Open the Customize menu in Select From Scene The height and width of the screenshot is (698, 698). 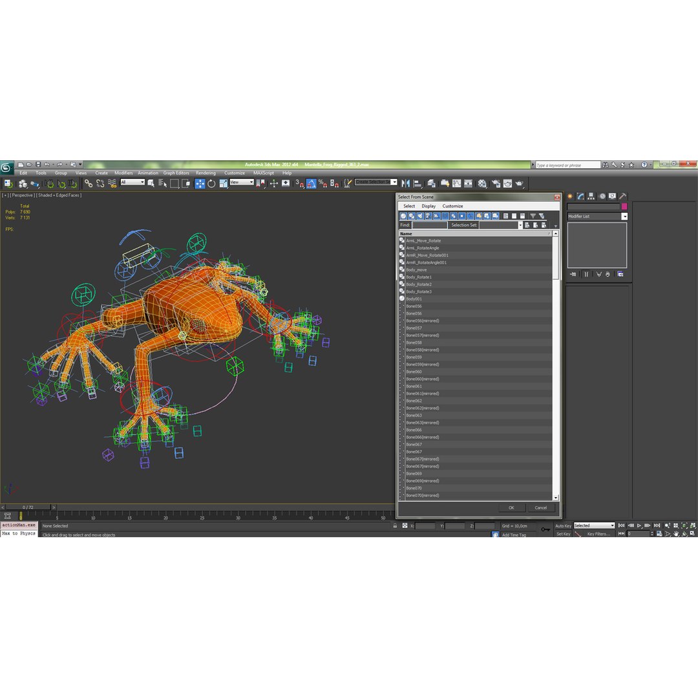(x=452, y=206)
